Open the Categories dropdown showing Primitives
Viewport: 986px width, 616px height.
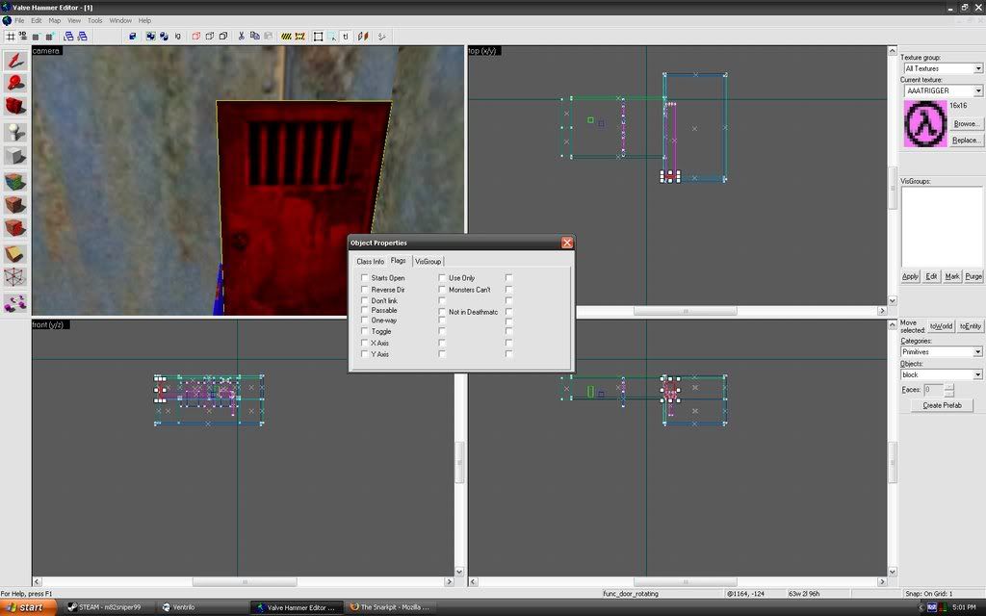coord(977,352)
